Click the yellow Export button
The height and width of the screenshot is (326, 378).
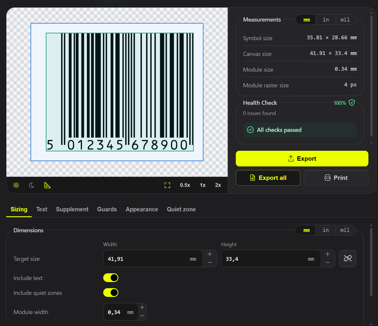point(302,159)
